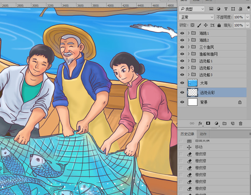
Task: Lock image pixels brush icon
Action: tap(199, 25)
